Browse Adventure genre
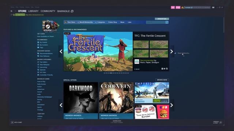Image resolution: width=234 pixels, height=131 pixels. [x=41, y=89]
